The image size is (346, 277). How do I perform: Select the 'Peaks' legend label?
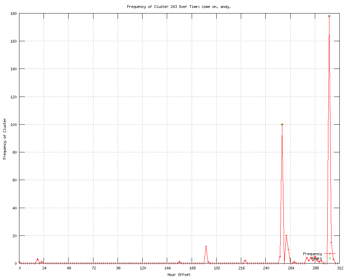coord(317,258)
